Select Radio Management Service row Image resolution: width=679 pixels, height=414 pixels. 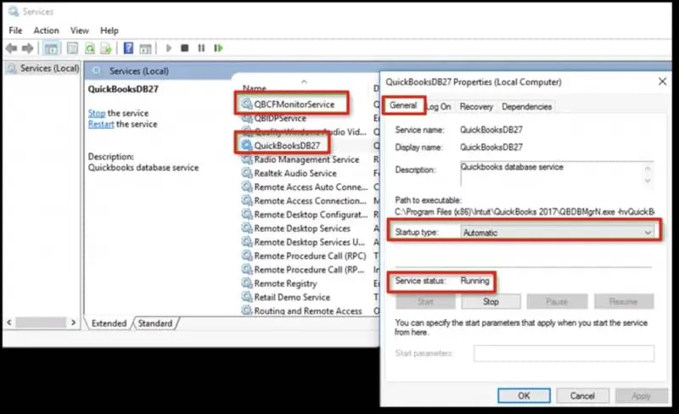(306, 159)
